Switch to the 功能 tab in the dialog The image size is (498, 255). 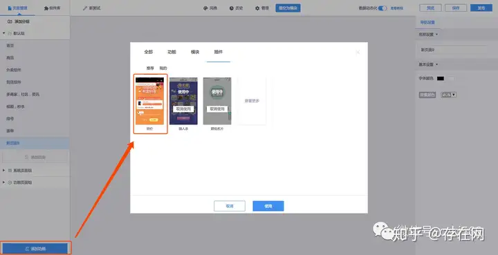172,52
